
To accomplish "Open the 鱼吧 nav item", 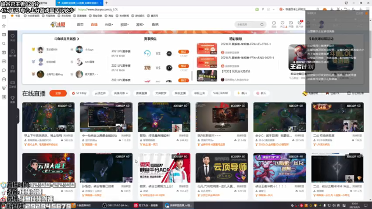I will (155, 24).
